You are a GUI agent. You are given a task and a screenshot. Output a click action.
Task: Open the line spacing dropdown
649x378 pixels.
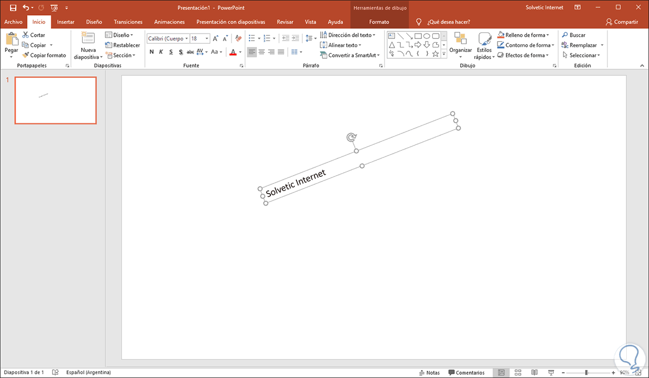point(310,38)
